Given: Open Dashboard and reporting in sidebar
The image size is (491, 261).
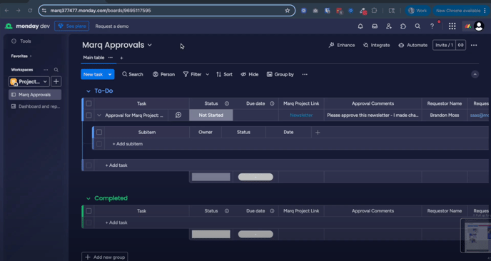Looking at the screenshot, I should (x=35, y=106).
